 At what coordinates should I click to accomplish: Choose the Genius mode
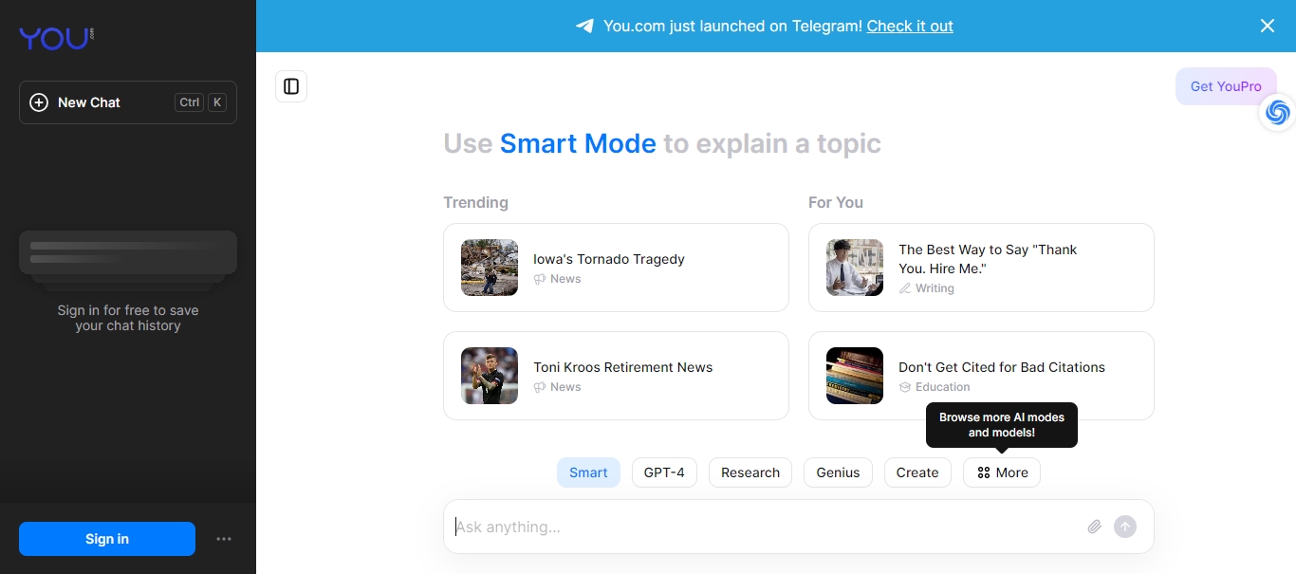(838, 472)
